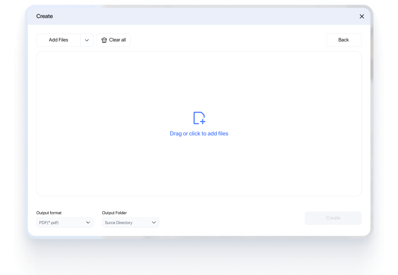Click the chevron icon on PDF(*.pdf) selector
The image size is (398, 275).
tap(88, 222)
